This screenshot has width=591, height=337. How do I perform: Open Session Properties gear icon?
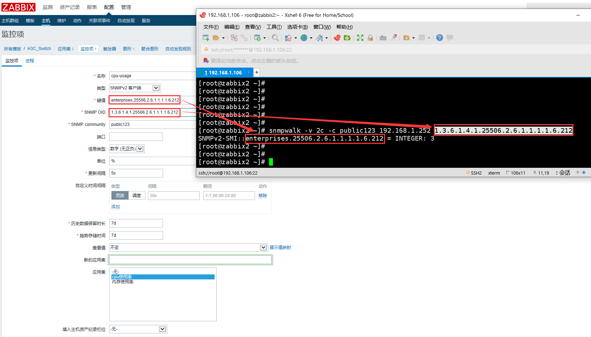tap(258, 38)
